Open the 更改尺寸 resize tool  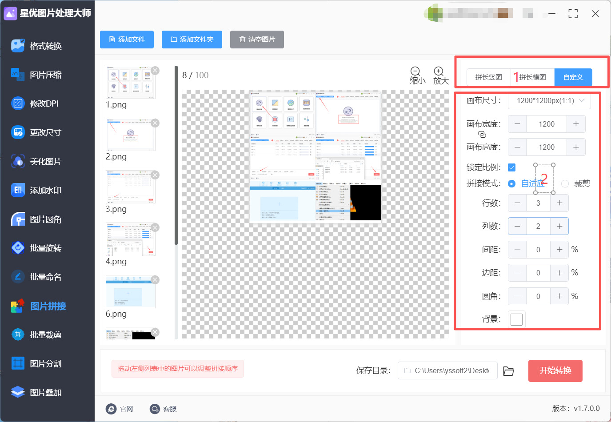(36, 132)
